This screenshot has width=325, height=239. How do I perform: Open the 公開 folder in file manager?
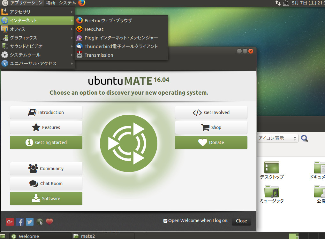pyautogui.click(x=319, y=194)
